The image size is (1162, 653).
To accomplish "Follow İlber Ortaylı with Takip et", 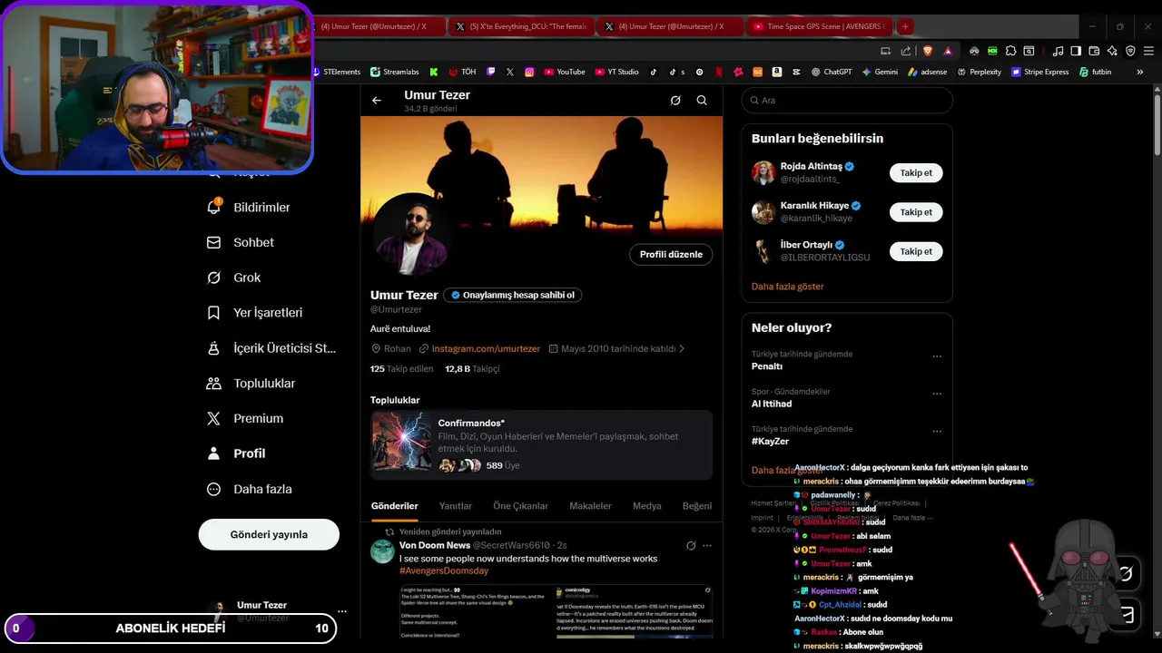I will (x=916, y=251).
